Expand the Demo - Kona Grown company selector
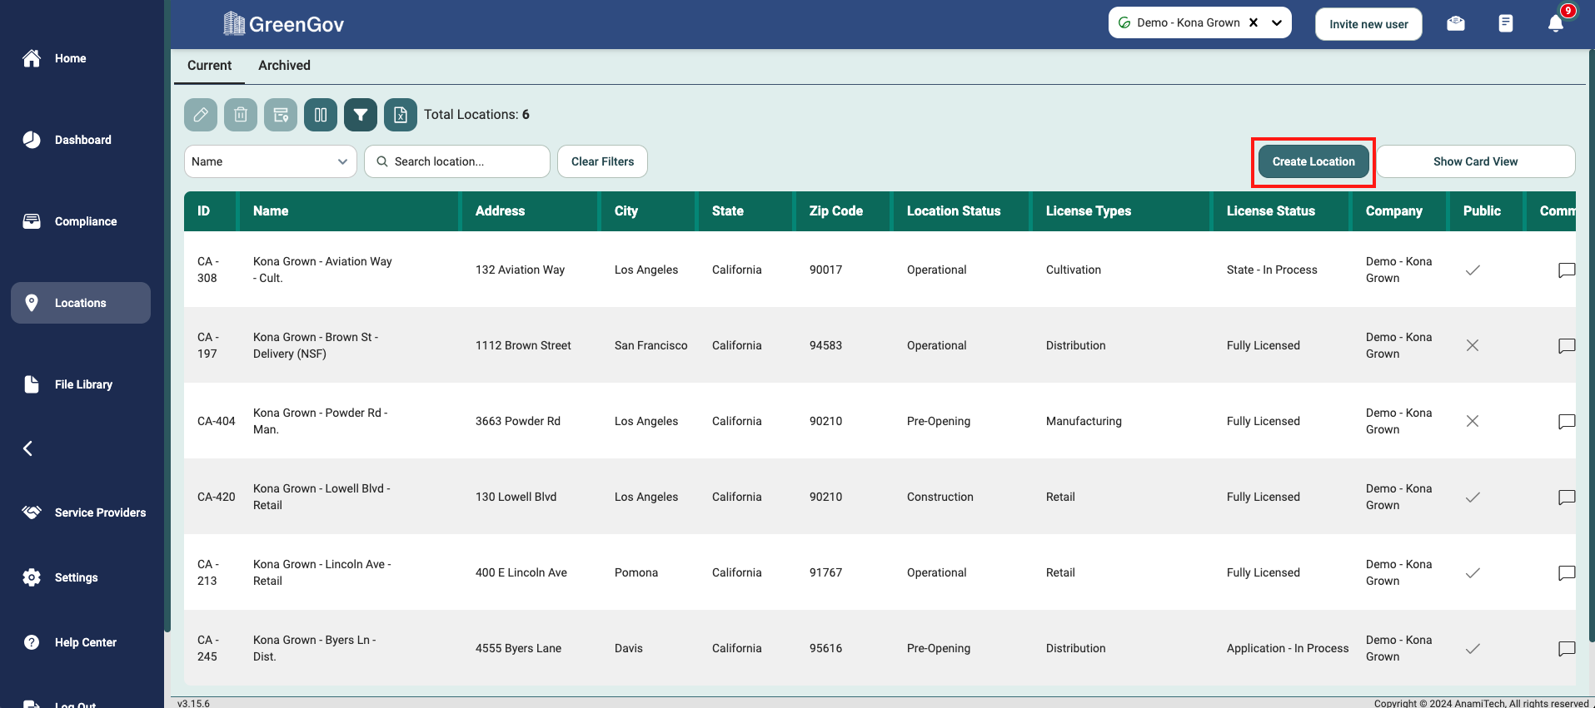 pyautogui.click(x=1277, y=23)
